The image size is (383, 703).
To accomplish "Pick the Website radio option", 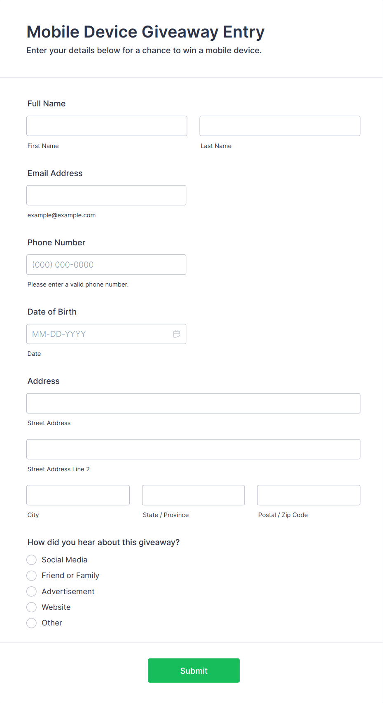I will click(x=32, y=607).
